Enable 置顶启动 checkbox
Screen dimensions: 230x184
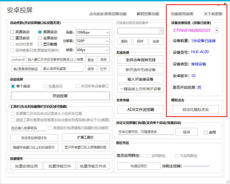pyautogui.click(x=12, y=38)
